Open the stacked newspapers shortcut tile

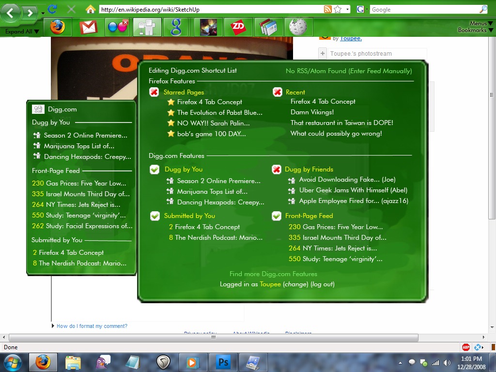click(268, 27)
